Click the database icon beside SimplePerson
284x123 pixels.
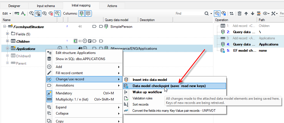106,27
